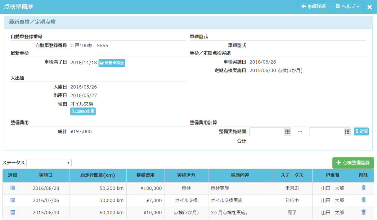Open detail icon for 2015/06/30 row
This screenshot has height=220, width=377.
coord(13,212)
